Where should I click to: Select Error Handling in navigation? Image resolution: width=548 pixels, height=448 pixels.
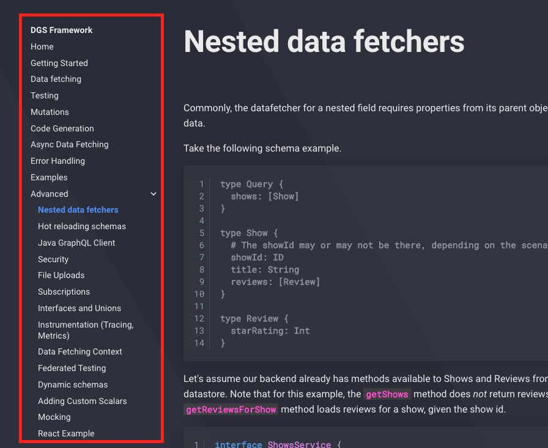click(57, 161)
